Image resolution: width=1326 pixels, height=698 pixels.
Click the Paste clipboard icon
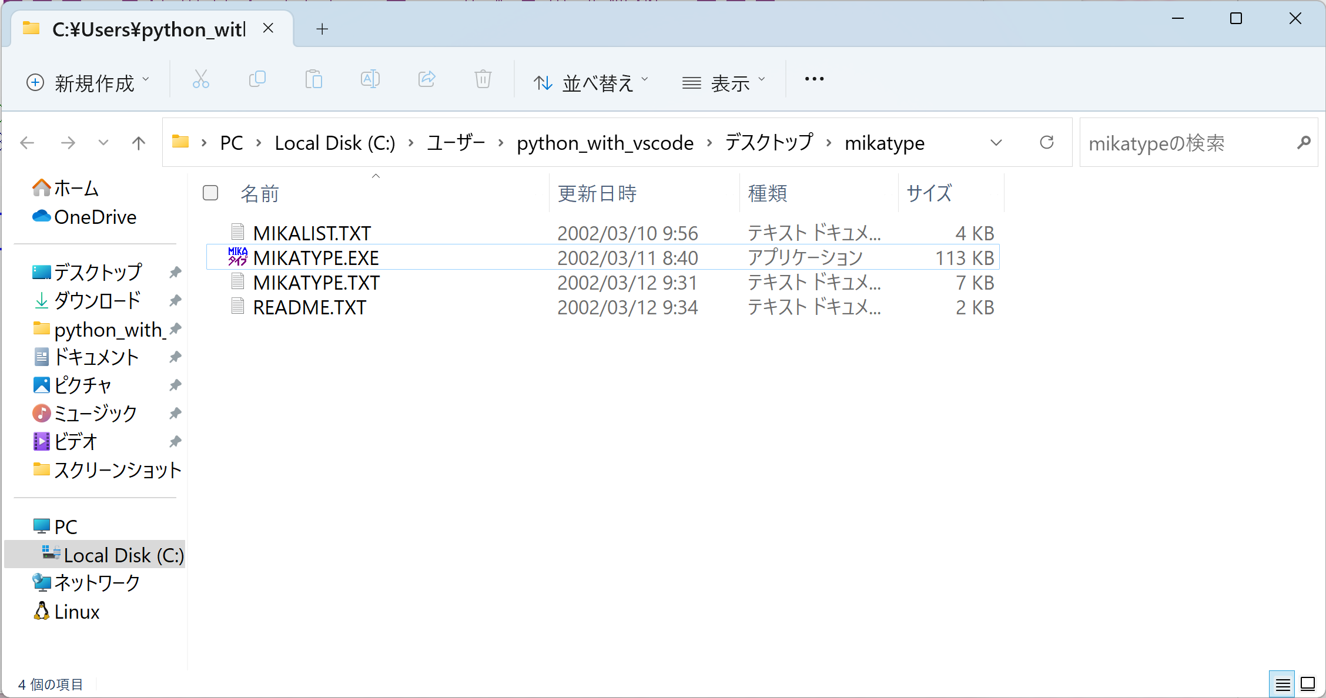coord(313,79)
